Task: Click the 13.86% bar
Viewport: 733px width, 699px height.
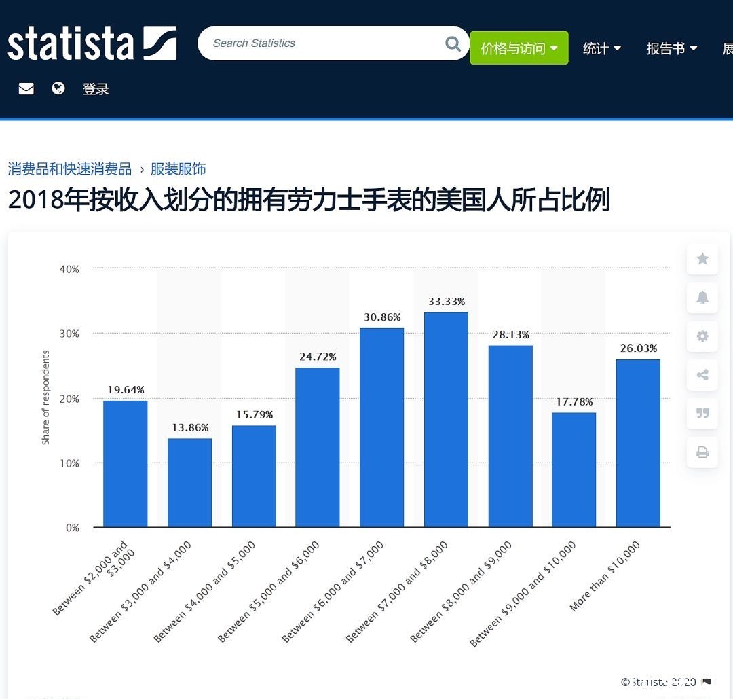Action: click(x=190, y=482)
